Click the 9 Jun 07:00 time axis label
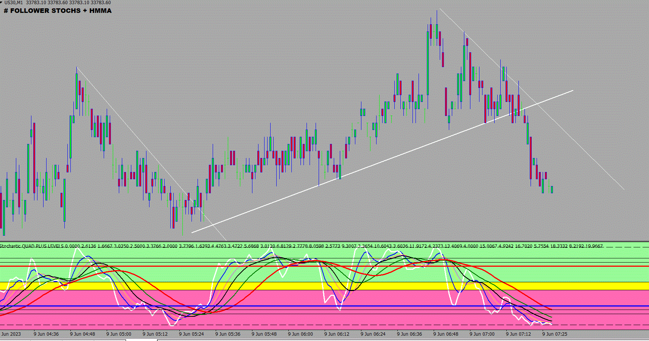 click(x=482, y=334)
